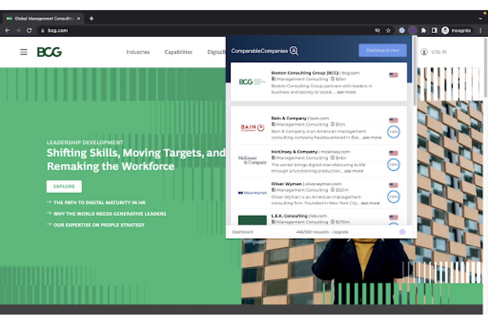The width and height of the screenshot is (488, 325).
Task: Click the BCG page vertical scrollbar
Action: tap(485, 68)
